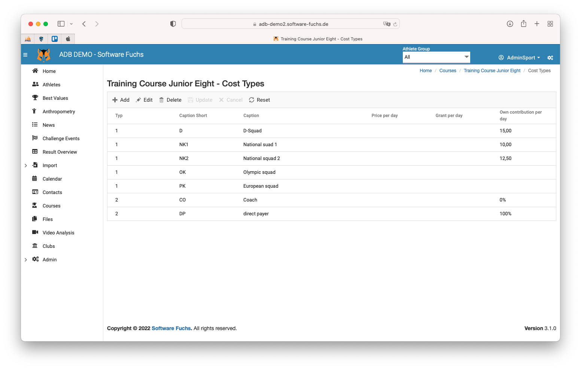Click the fox logo in header

tap(44, 55)
